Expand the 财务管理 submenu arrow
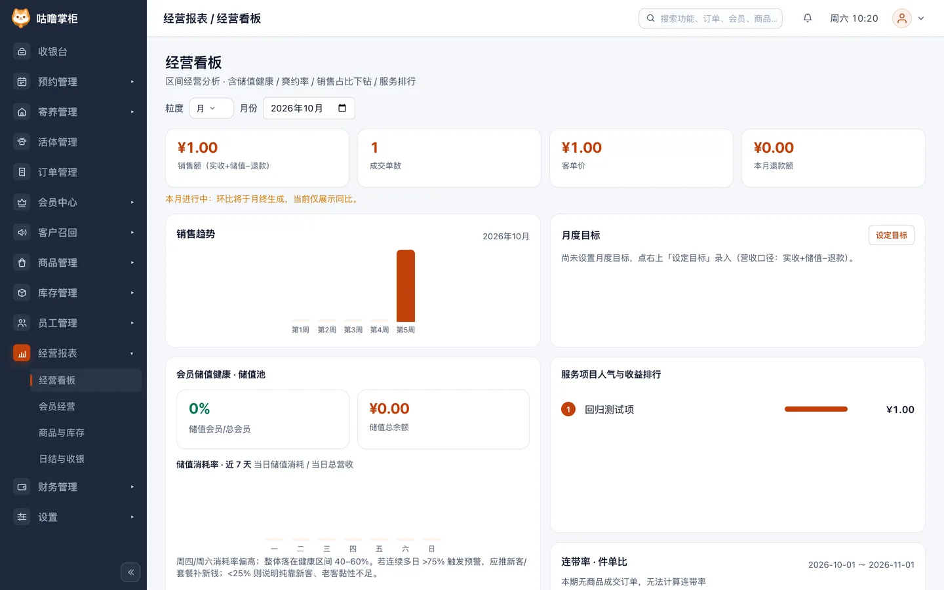Viewport: 944px width, 590px height. pos(132,487)
